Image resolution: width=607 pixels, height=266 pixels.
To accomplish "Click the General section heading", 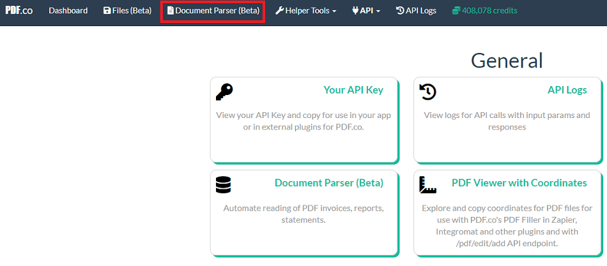I will pos(507,61).
